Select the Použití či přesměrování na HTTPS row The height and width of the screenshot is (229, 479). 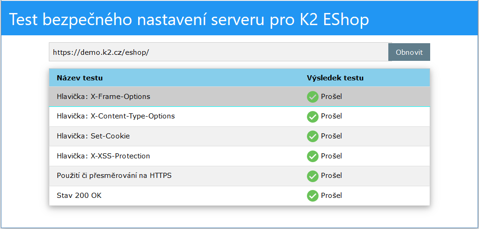(x=113, y=176)
